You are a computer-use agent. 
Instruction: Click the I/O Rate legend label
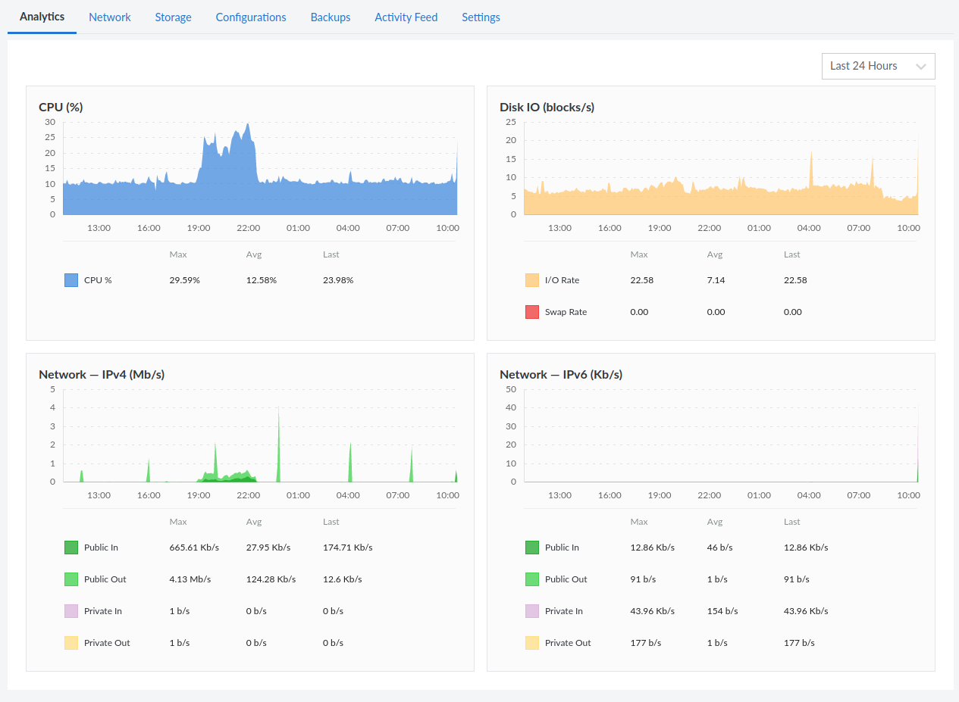[562, 280]
